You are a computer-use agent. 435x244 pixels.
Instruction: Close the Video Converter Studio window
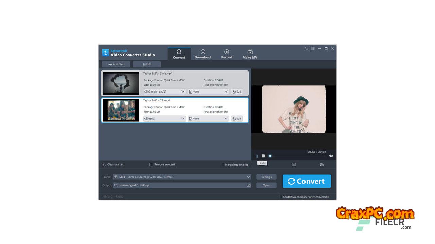click(x=333, y=49)
